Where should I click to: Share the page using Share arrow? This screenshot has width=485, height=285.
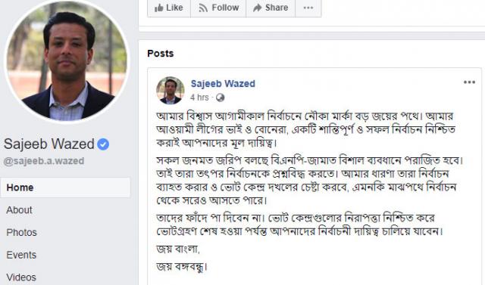point(271,8)
